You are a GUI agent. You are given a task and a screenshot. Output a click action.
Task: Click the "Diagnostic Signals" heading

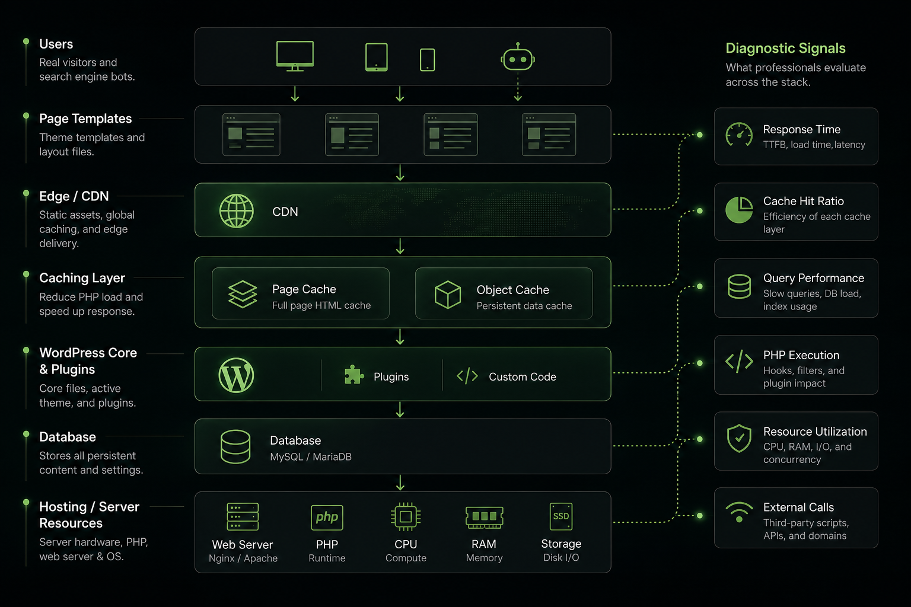pos(785,49)
